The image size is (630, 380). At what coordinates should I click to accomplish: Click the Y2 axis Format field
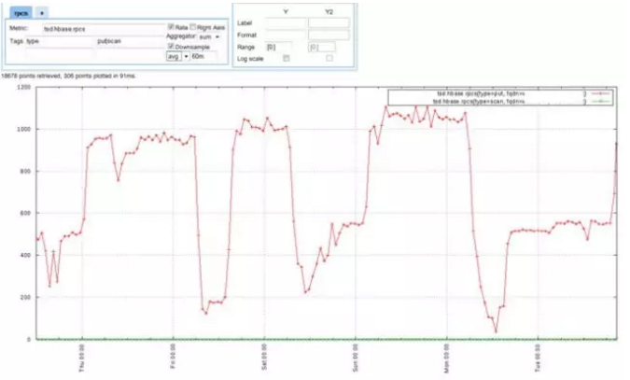(x=329, y=35)
